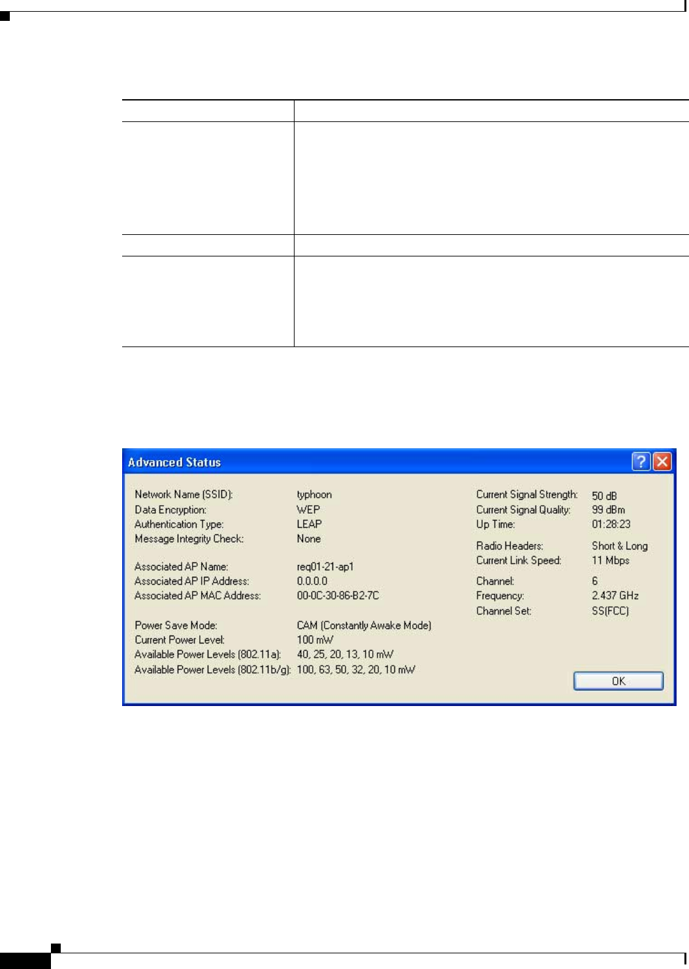Viewport: 689px width, 969px height.
Task: Confirm with the OK button
Action: point(618,681)
